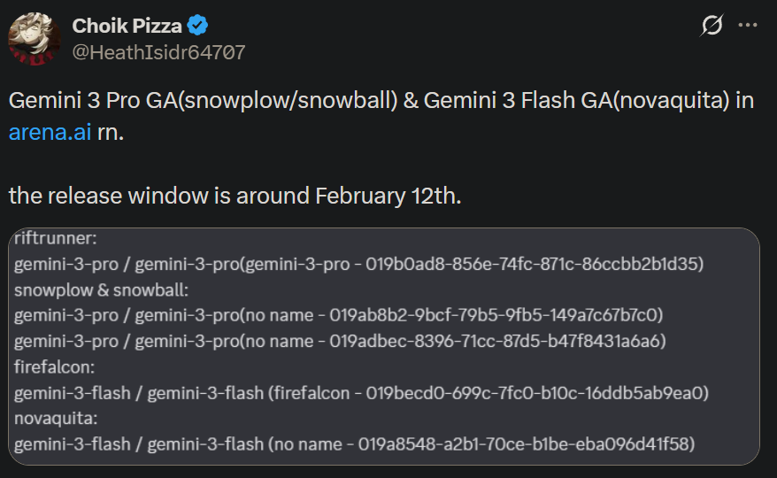The width and height of the screenshot is (777, 478).
Task: Click the Choik Pizza display name
Action: tap(127, 26)
